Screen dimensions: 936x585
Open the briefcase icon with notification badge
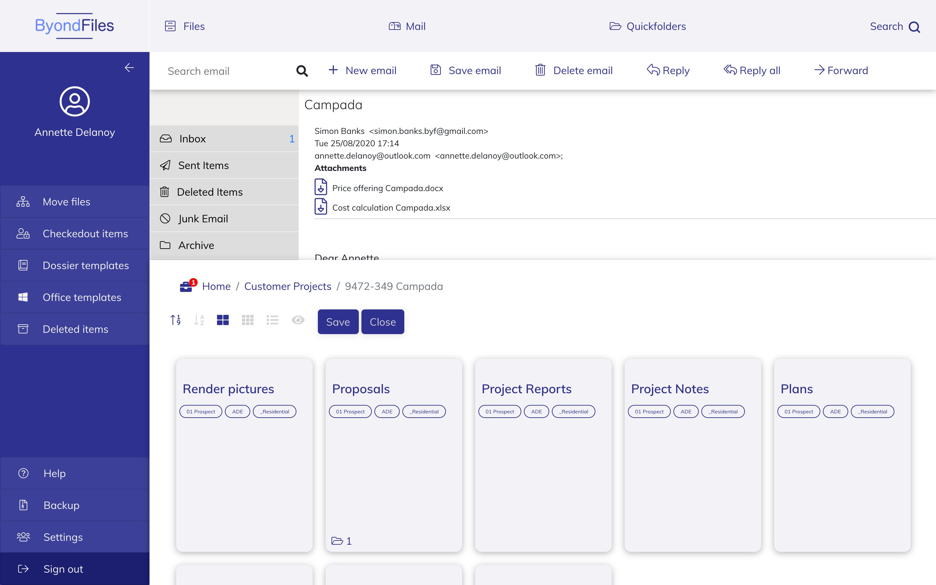tap(186, 287)
